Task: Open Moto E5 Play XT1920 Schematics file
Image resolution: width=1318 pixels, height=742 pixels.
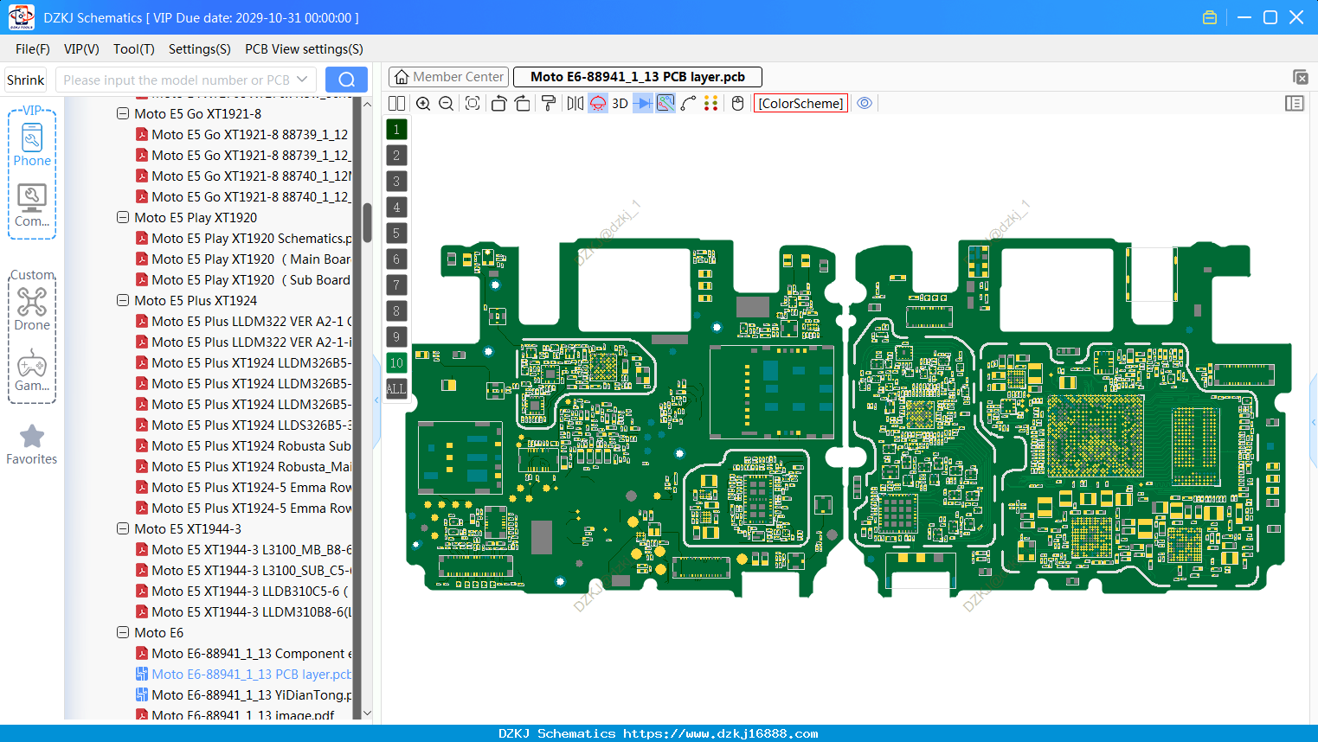Action: (244, 239)
